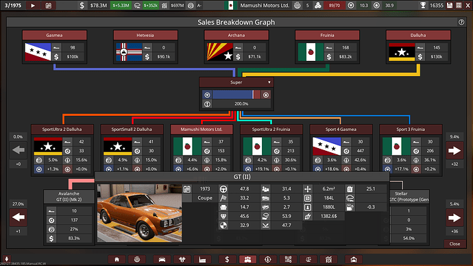The width and height of the screenshot is (473, 266).
Task: Click the units sold car icon in Gasmea card
Action: 56,48
